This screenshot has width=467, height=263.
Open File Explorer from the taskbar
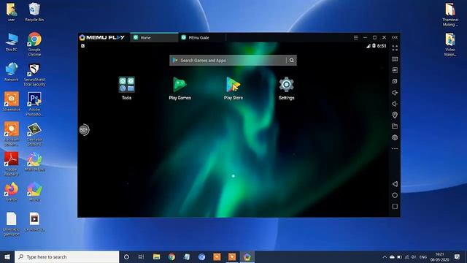156,256
